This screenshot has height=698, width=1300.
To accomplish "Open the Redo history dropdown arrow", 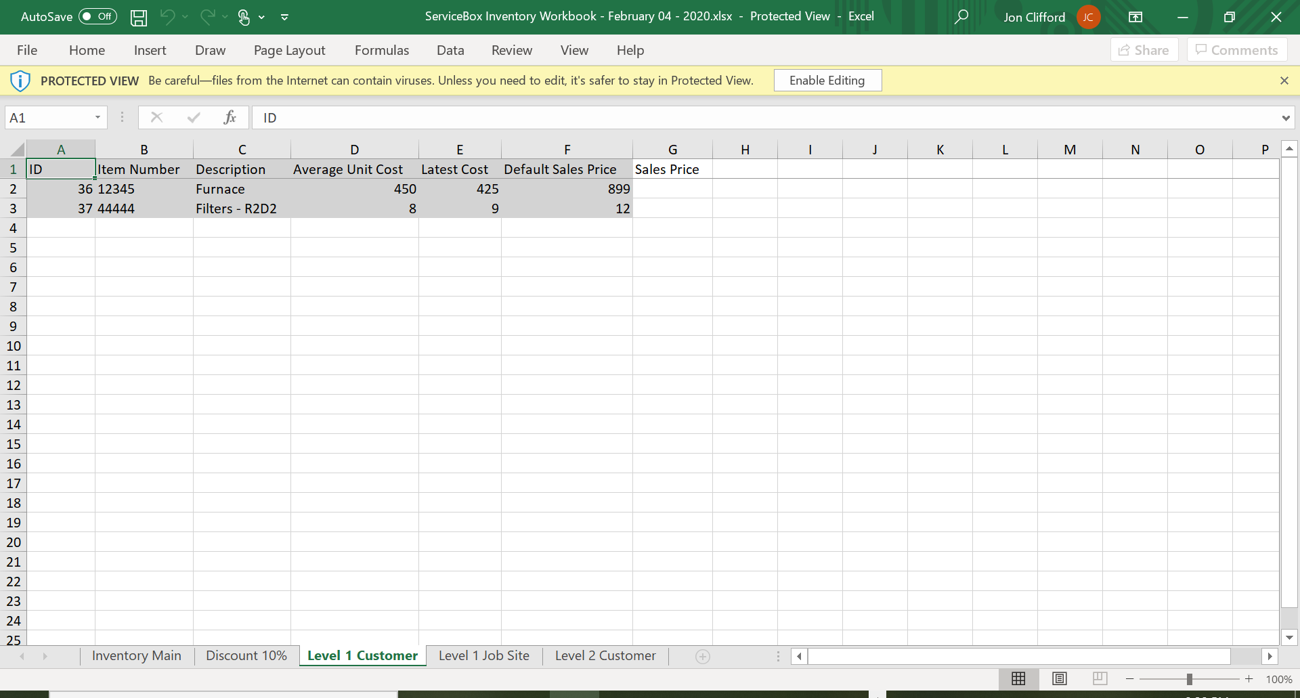I will [x=225, y=17].
